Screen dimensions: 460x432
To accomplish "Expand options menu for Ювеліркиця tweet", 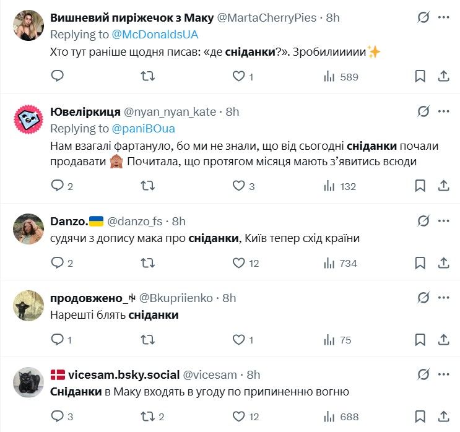I will (443, 111).
